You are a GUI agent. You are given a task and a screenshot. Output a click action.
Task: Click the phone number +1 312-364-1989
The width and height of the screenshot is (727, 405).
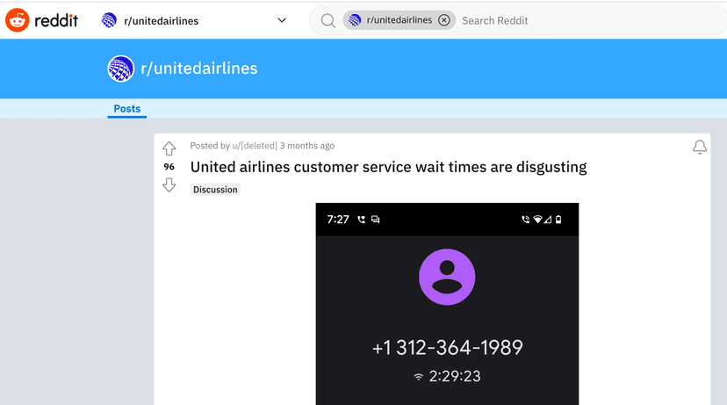447,347
